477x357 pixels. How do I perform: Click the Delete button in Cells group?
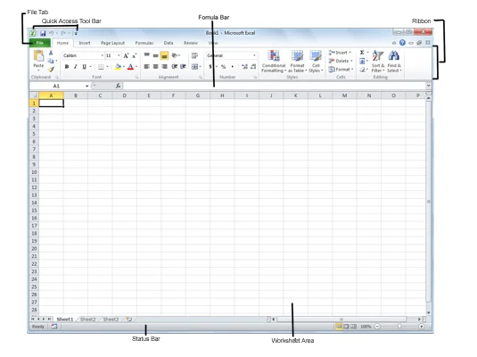341,61
